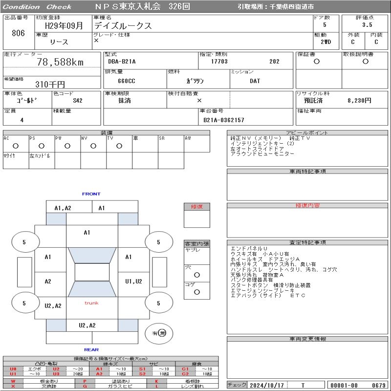Click the odometer reading 78,588km
This screenshot has height=391, width=391.
pos(60,62)
